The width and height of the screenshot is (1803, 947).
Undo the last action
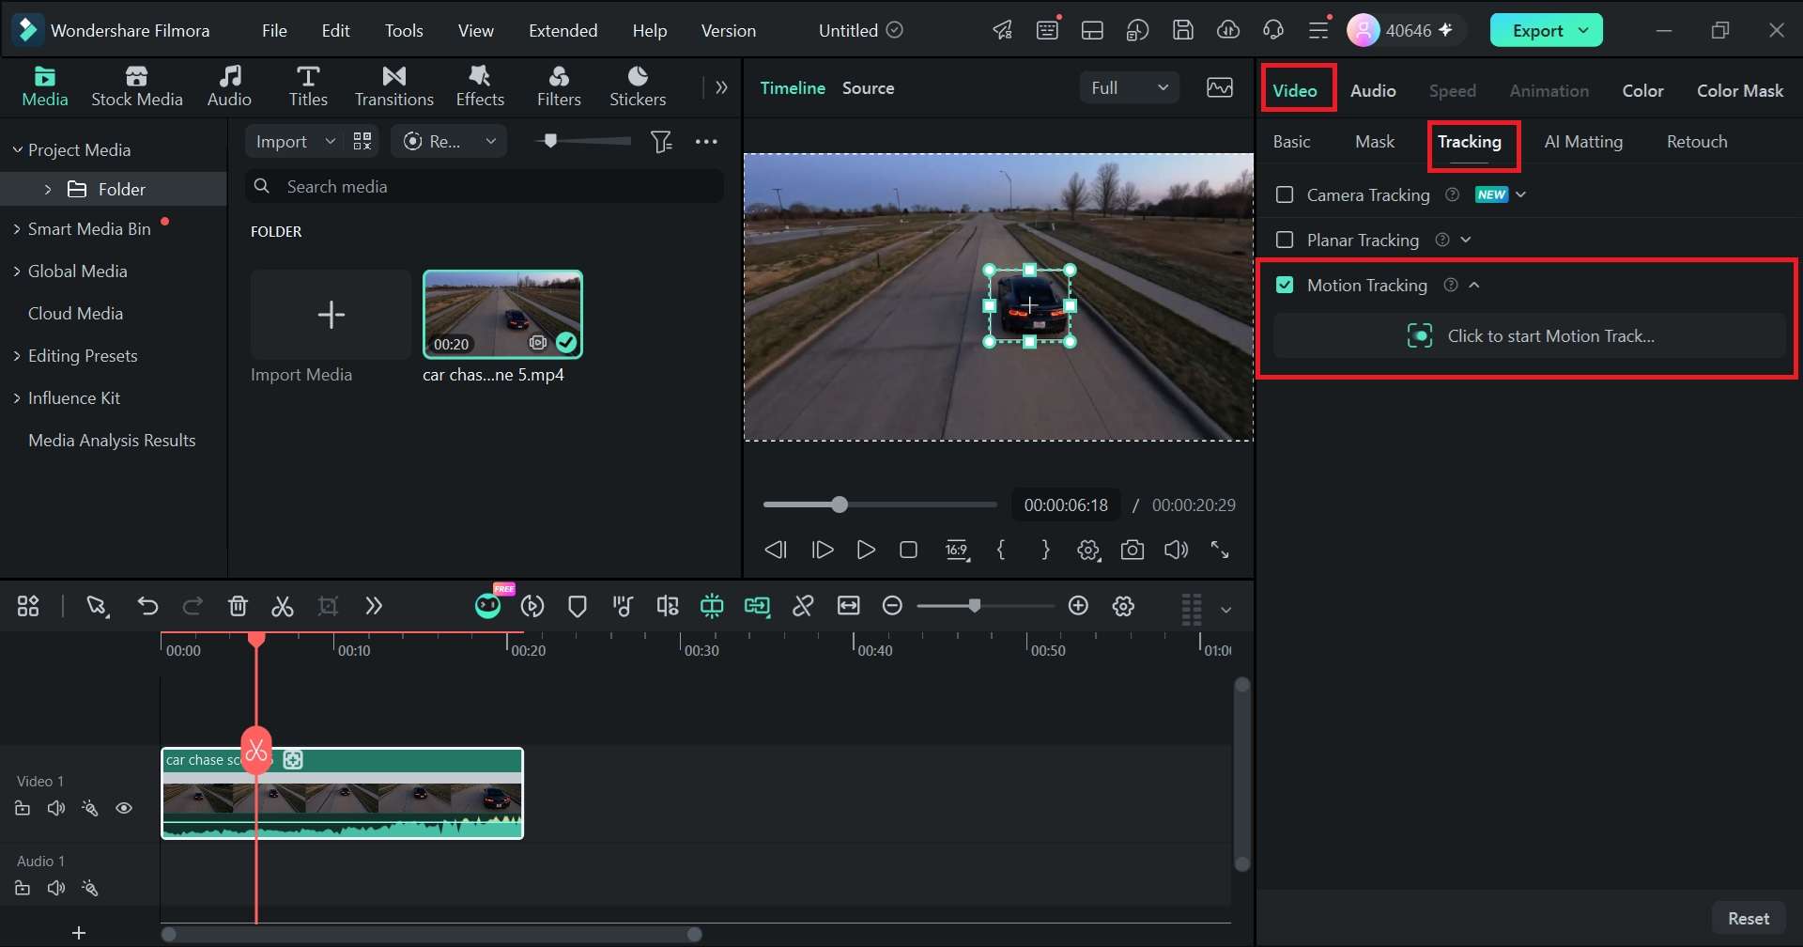147,607
